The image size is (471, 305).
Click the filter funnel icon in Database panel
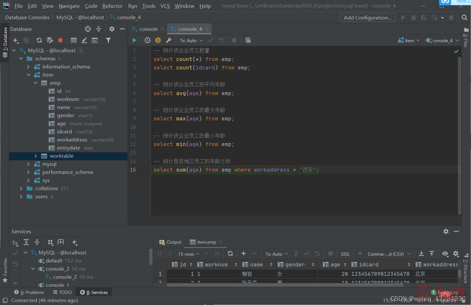point(108,40)
